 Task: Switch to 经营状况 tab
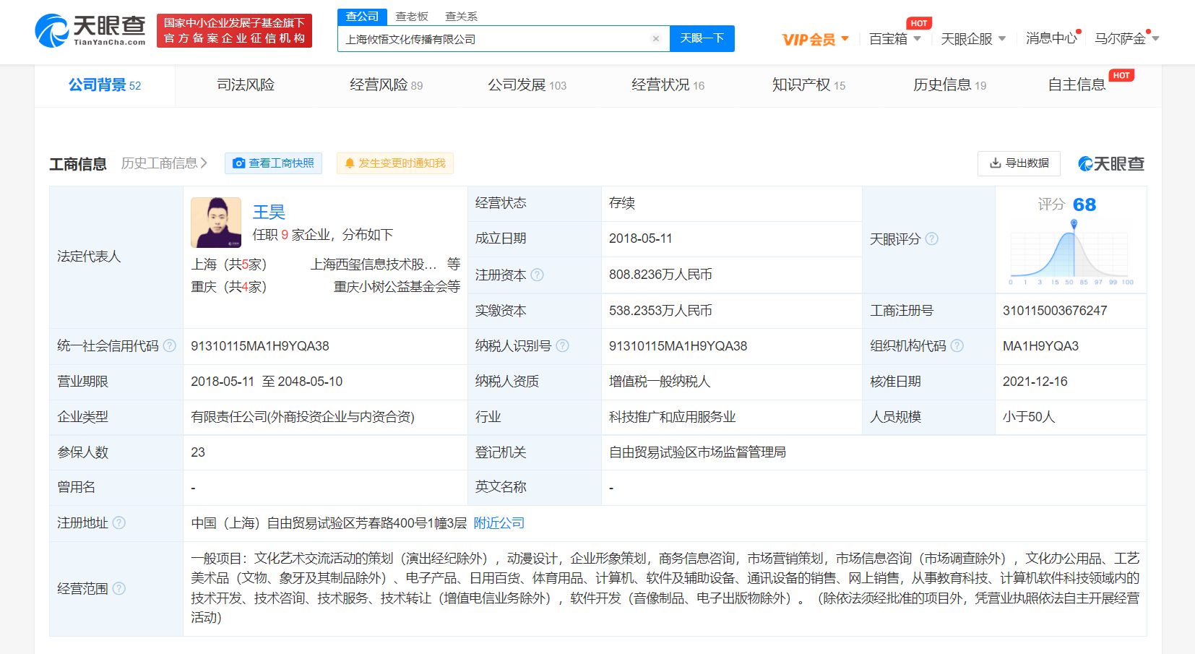pyautogui.click(x=668, y=85)
